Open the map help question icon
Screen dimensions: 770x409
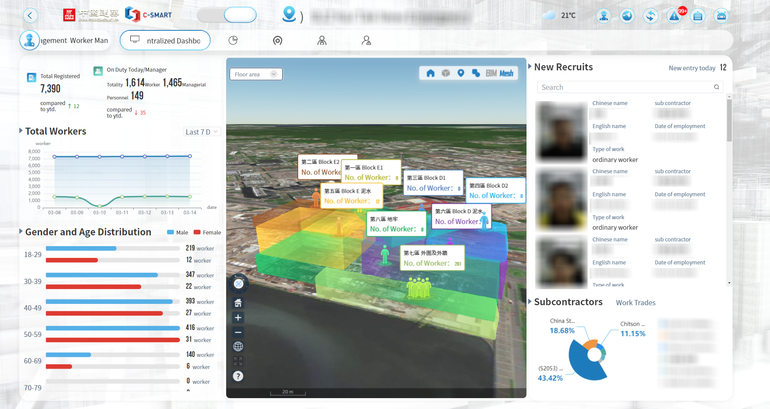coord(238,376)
